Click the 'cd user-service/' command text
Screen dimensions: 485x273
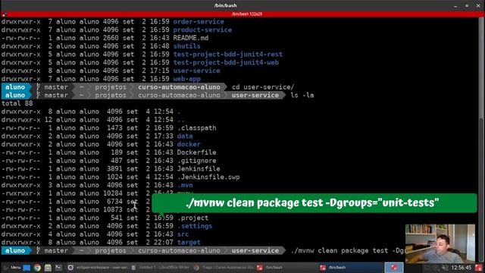point(263,87)
